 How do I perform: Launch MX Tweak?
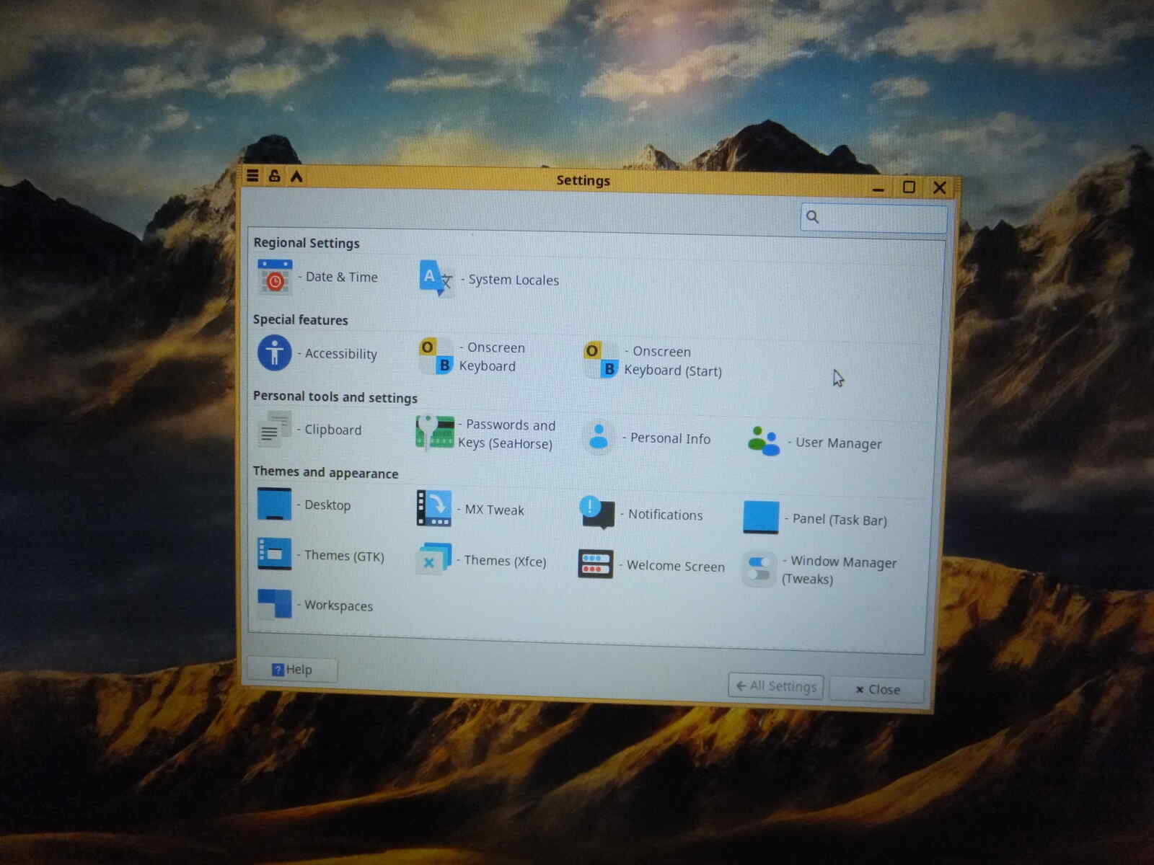tap(470, 509)
